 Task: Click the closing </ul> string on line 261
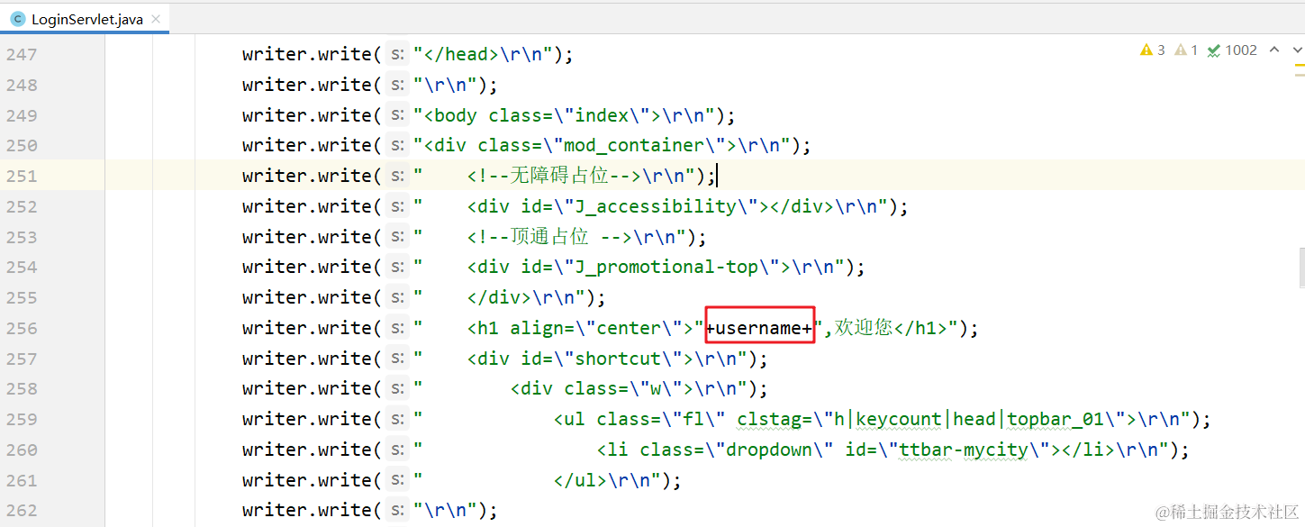[538, 481]
